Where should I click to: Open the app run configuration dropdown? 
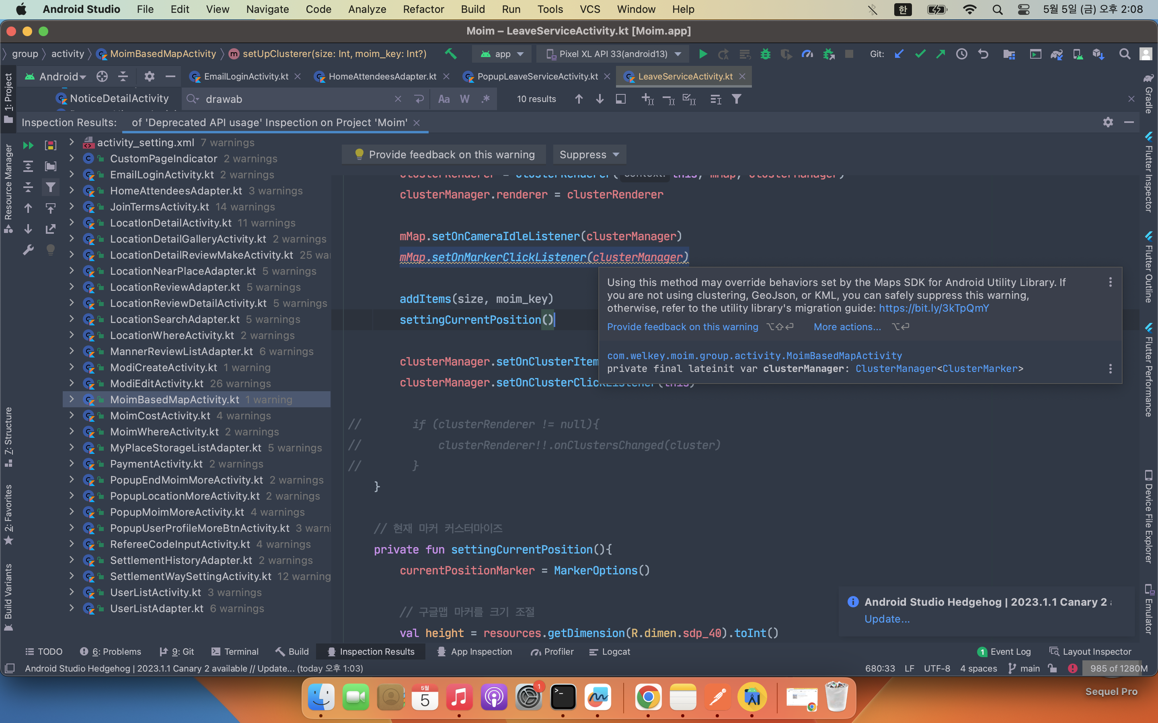point(502,54)
